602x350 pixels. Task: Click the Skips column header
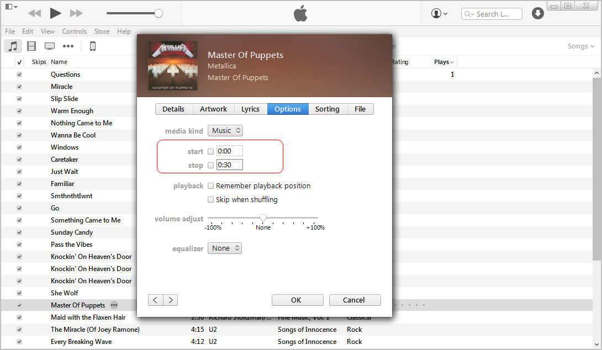click(x=39, y=62)
